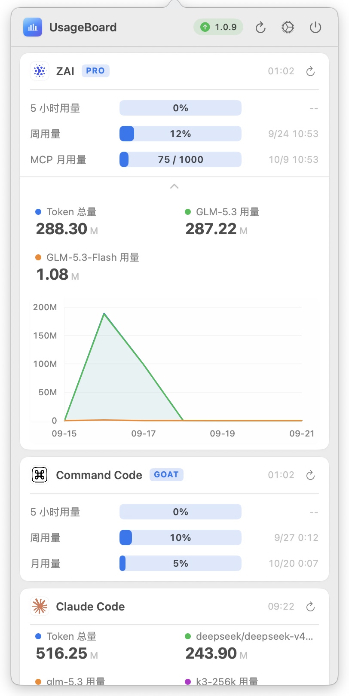Click the UsageBoard app logo icon
Viewport: 349px width, 696px height.
tap(33, 27)
